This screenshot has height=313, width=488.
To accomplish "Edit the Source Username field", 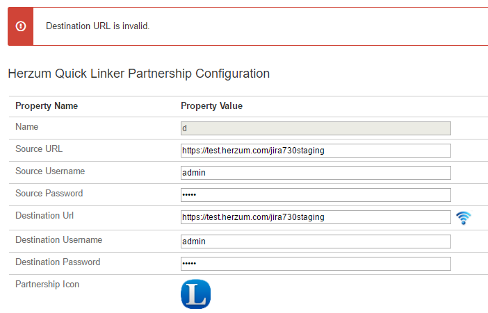I will point(316,173).
